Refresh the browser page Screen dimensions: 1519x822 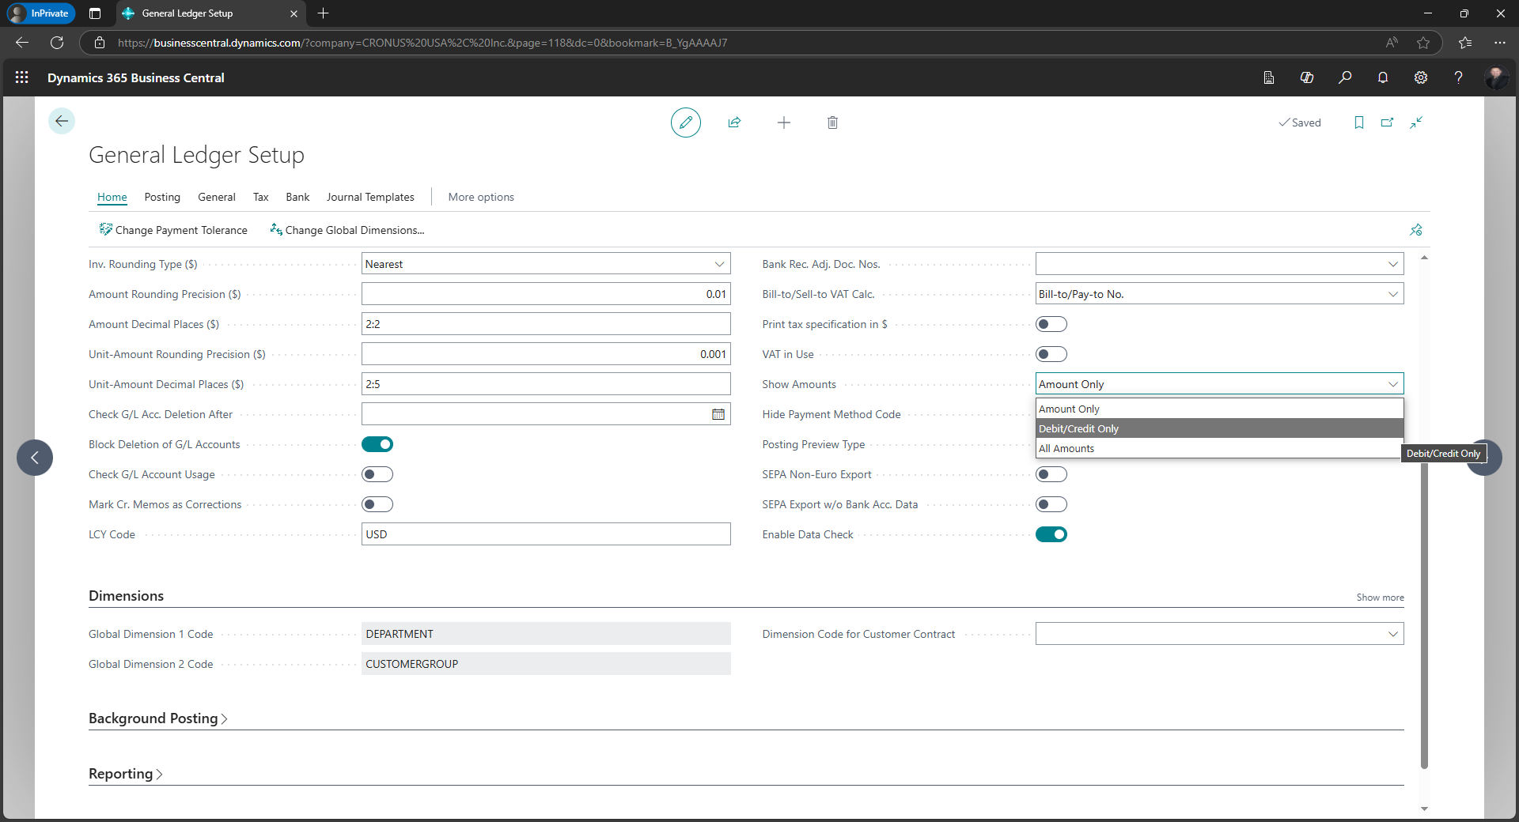click(x=57, y=43)
